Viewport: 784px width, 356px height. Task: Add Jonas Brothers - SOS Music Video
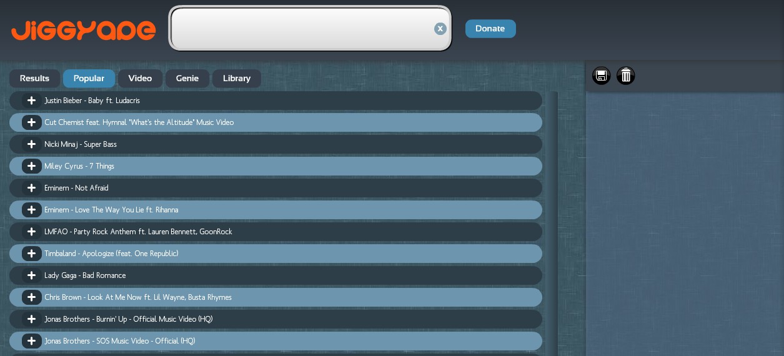click(x=31, y=341)
